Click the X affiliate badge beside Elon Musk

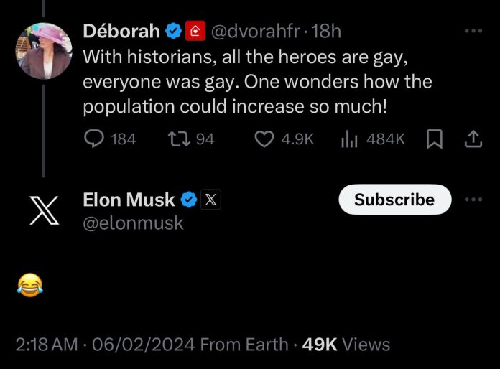click(x=209, y=200)
